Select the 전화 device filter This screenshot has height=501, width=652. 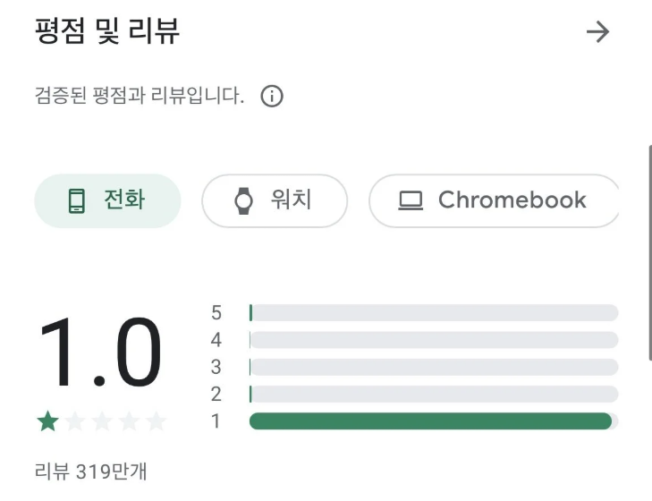click(x=107, y=200)
